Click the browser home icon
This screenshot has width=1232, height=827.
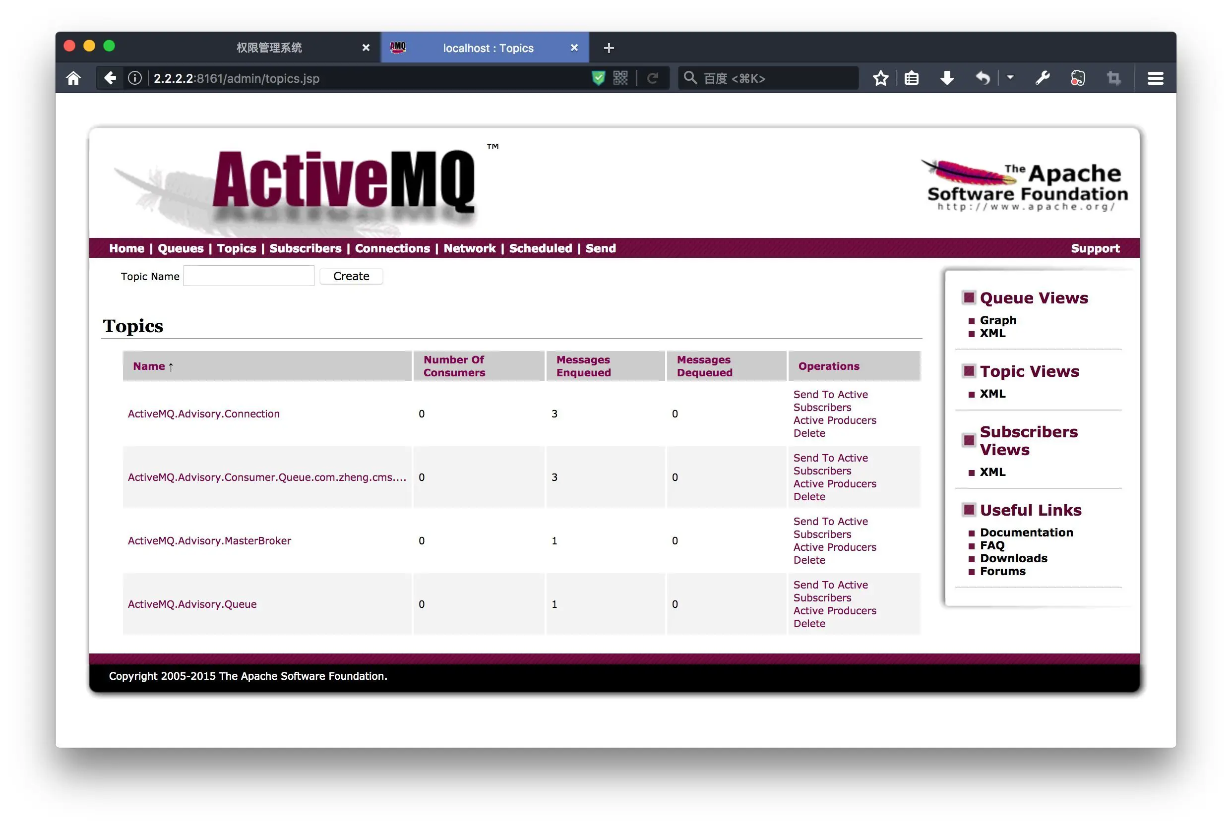(73, 79)
